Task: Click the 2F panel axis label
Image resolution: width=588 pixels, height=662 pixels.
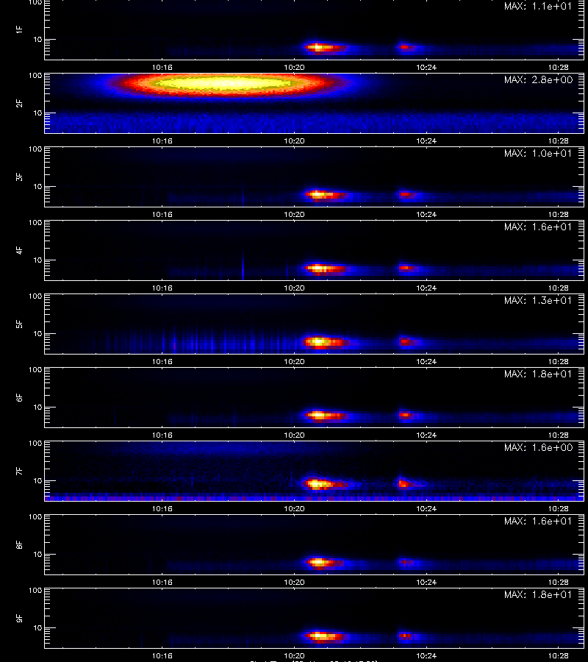Action: 19,103
